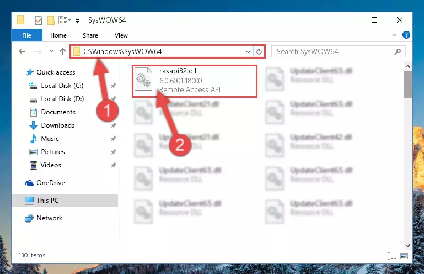Viewport: 424px width, 274px height.
Task: Open the Customize Quick Access Toolbar dropdown arrow
Action: pos(77,20)
